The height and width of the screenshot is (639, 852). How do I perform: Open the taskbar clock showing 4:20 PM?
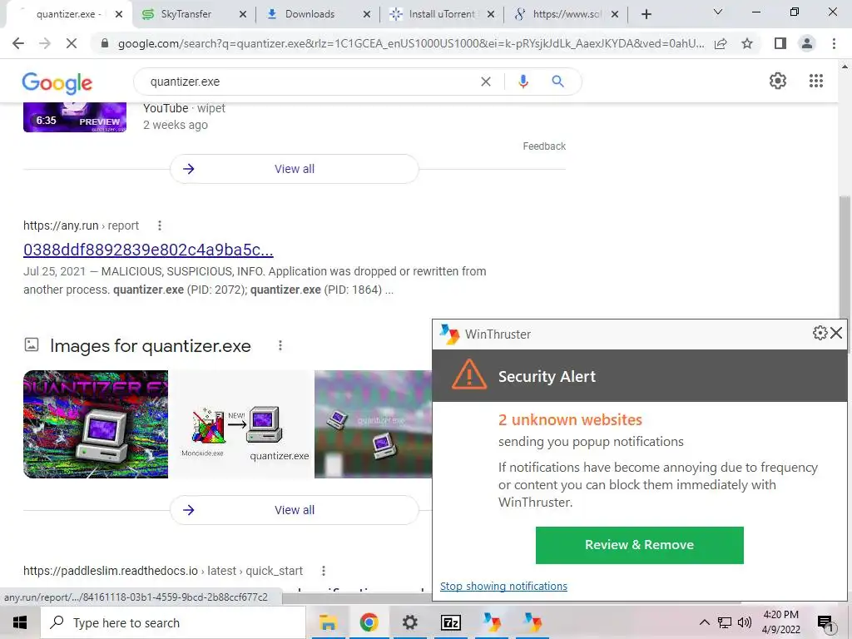[780, 622]
